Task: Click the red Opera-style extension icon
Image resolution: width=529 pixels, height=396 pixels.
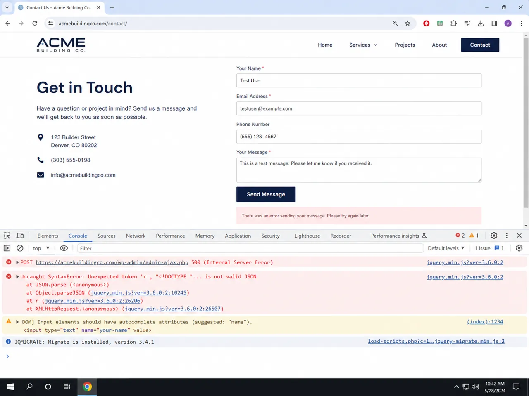Action: pos(426,24)
